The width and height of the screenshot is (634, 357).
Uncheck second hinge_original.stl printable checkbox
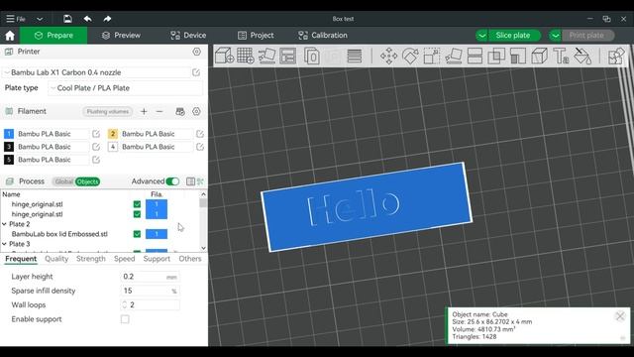(x=137, y=214)
